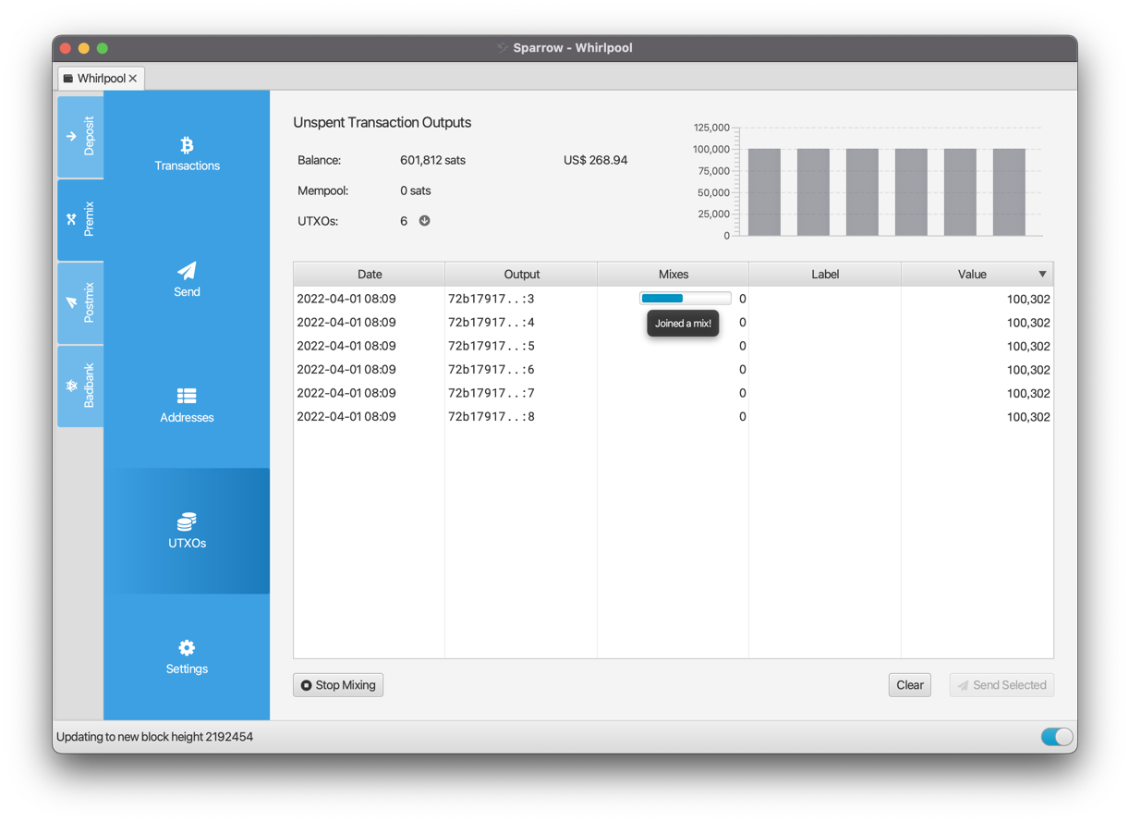Click the UTXOs count arrow icon
The width and height of the screenshot is (1129, 822).
(425, 221)
